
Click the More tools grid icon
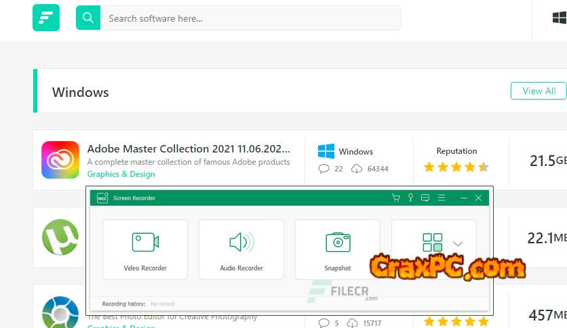tap(432, 243)
